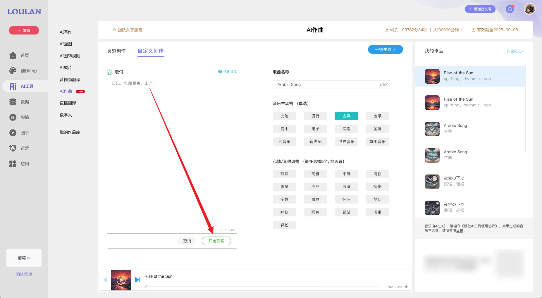The height and width of the screenshot is (298, 542).
Task: Select the 摇滚 music style tag
Action: point(377,116)
